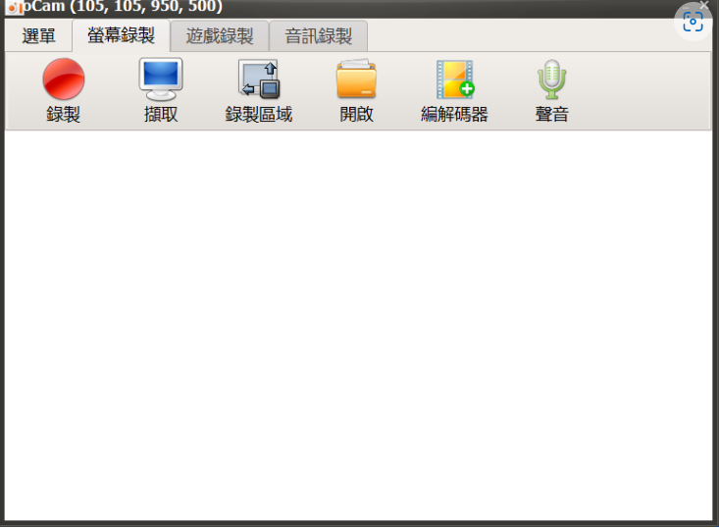Click the orange folder open icon

point(357,79)
